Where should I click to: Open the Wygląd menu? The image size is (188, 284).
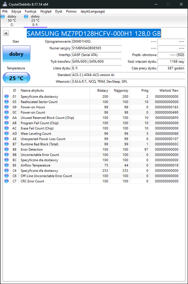[x=46, y=11]
